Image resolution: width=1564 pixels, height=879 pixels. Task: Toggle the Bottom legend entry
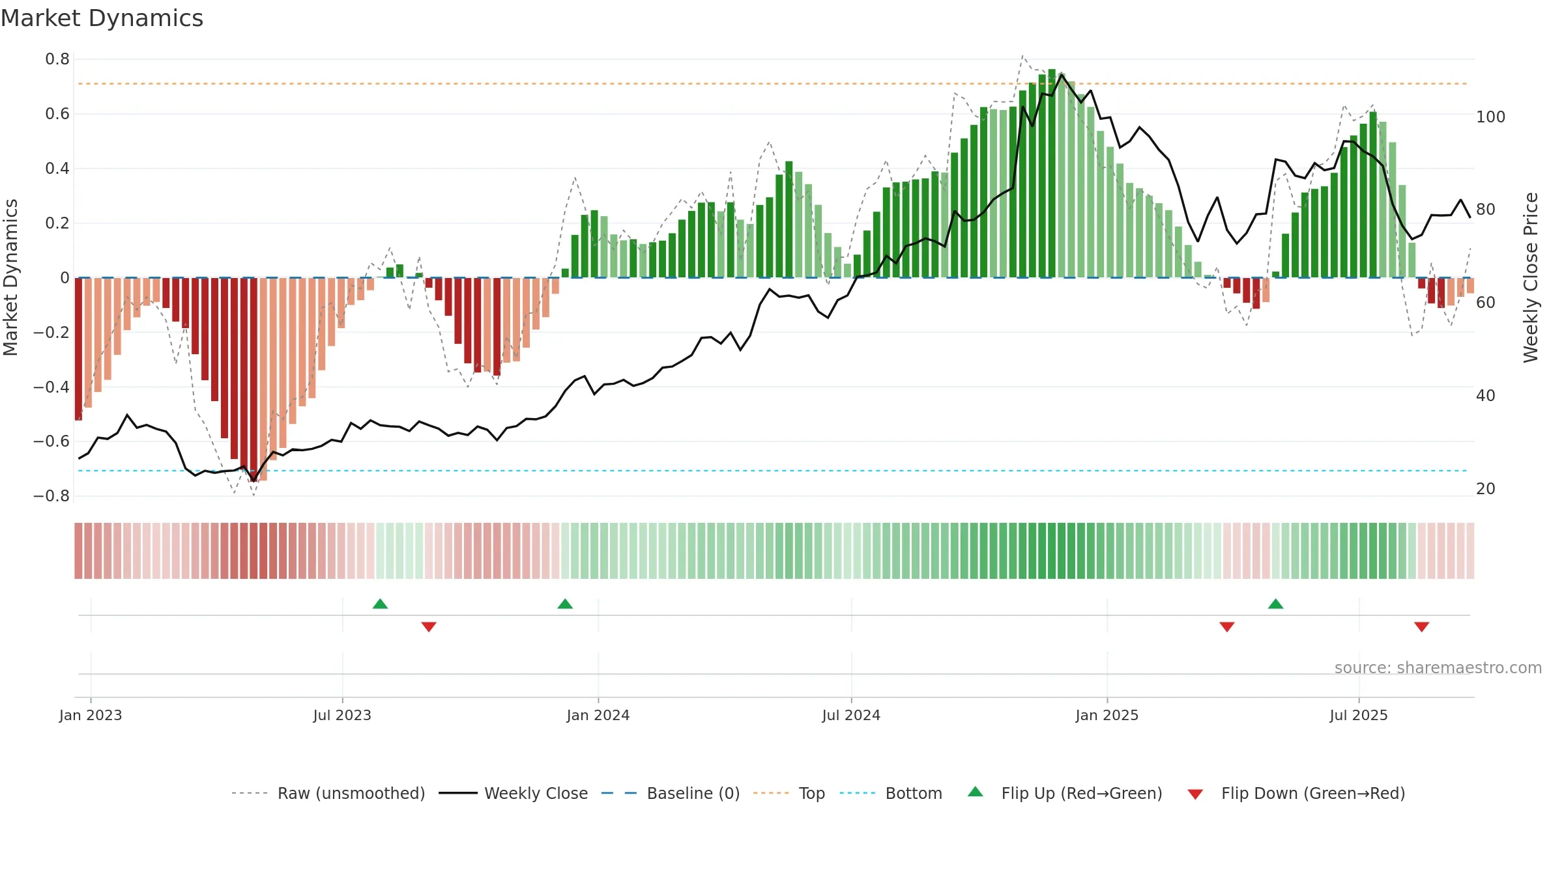[891, 793]
